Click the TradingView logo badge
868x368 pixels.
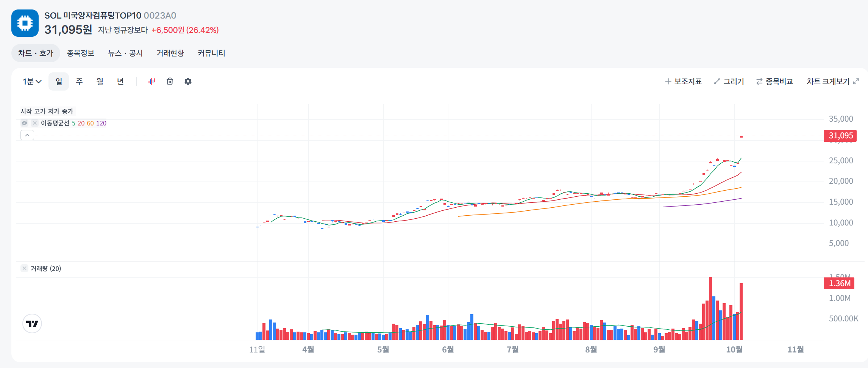click(x=32, y=324)
